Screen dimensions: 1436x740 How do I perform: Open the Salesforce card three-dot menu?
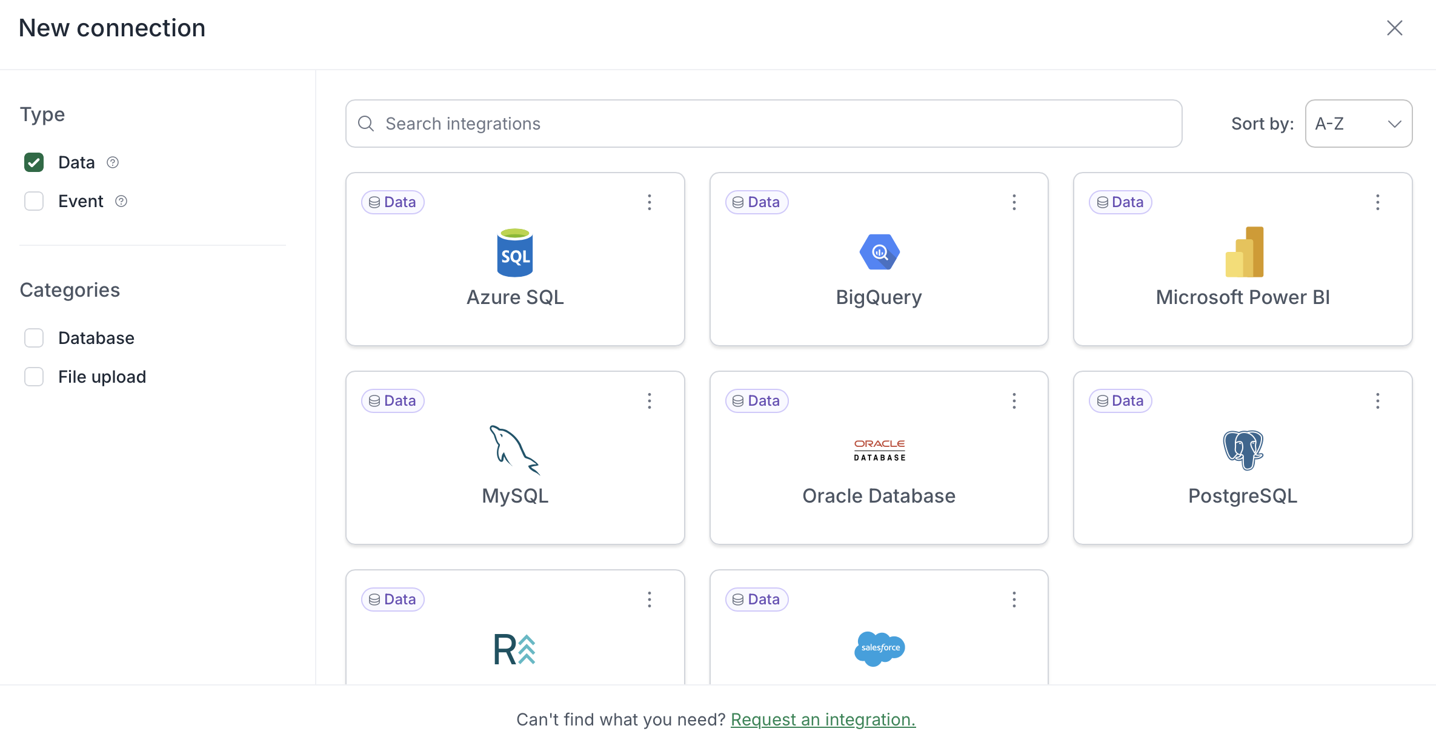coord(1014,600)
